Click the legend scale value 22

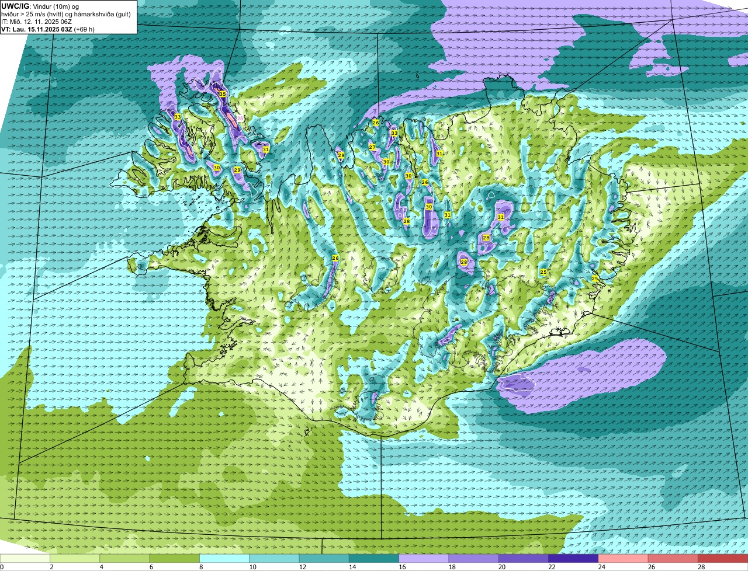point(551,567)
